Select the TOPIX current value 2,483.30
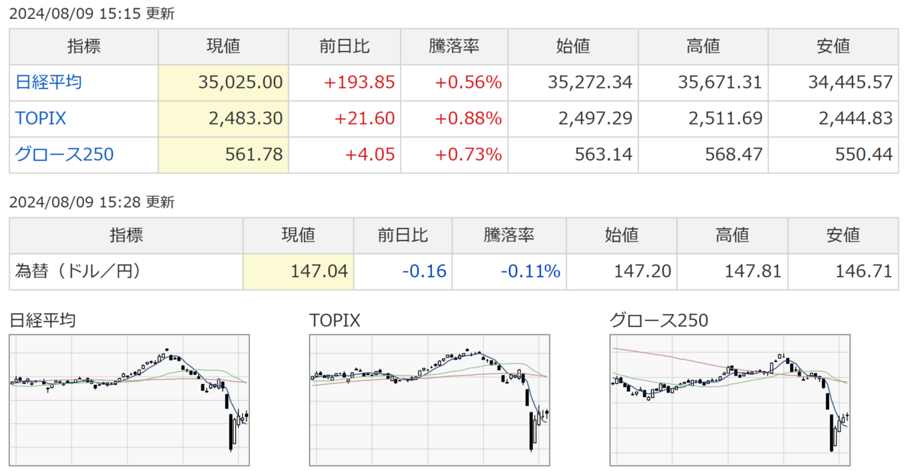 (245, 119)
